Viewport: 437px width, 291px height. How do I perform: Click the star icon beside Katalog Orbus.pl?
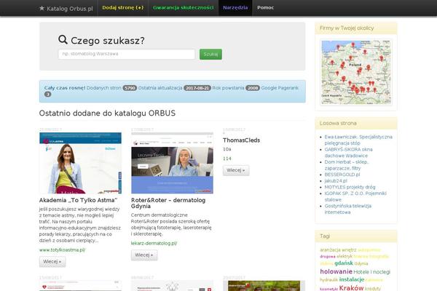click(42, 8)
